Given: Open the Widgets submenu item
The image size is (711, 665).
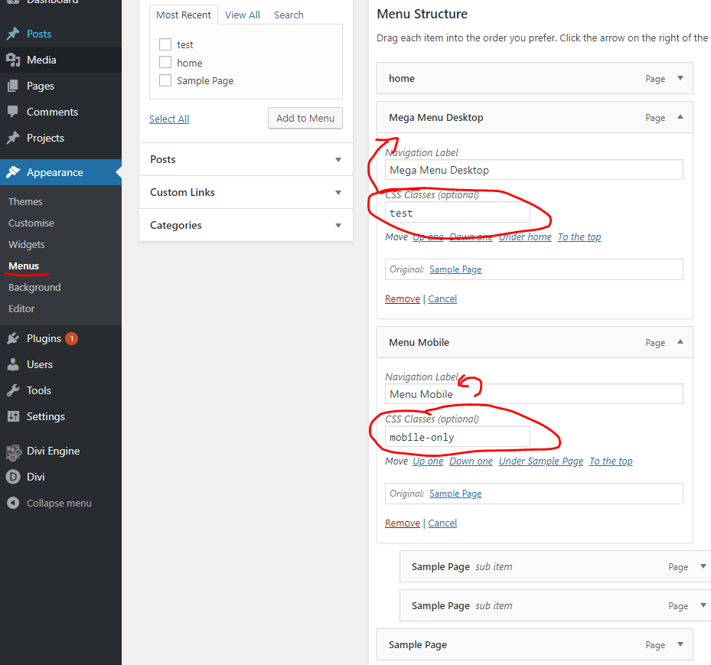Looking at the screenshot, I should 26,244.
